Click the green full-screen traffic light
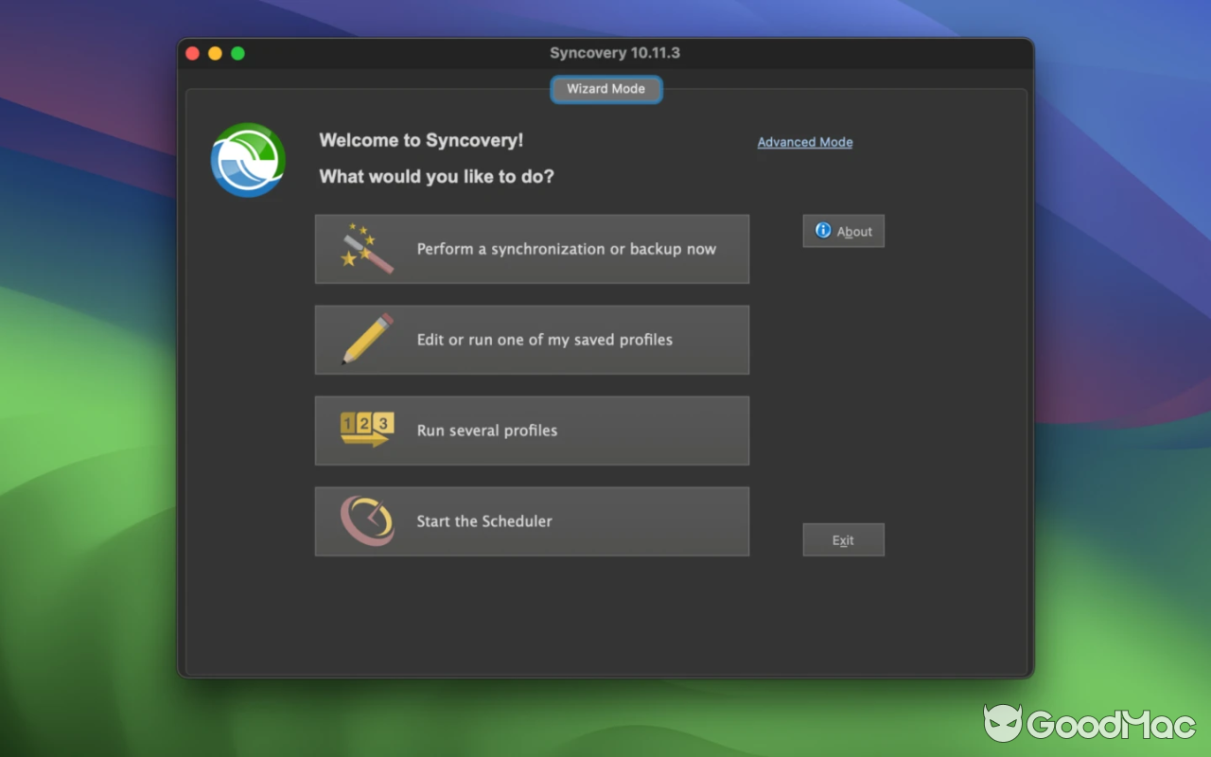This screenshot has height=757, width=1211. click(239, 53)
